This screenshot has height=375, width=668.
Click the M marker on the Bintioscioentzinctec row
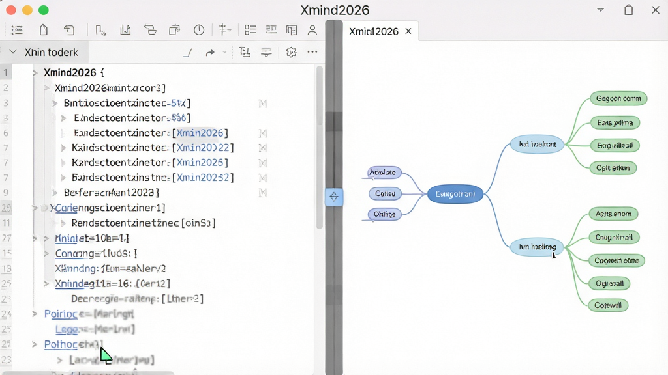263,104
